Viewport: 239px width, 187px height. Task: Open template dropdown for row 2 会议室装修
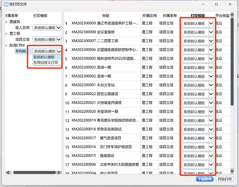[211, 32]
